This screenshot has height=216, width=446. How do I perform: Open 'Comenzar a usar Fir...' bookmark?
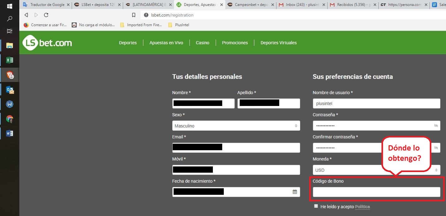click(x=45, y=25)
